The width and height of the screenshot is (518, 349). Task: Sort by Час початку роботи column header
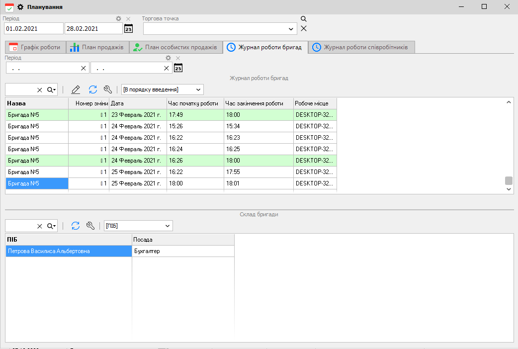(x=195, y=103)
